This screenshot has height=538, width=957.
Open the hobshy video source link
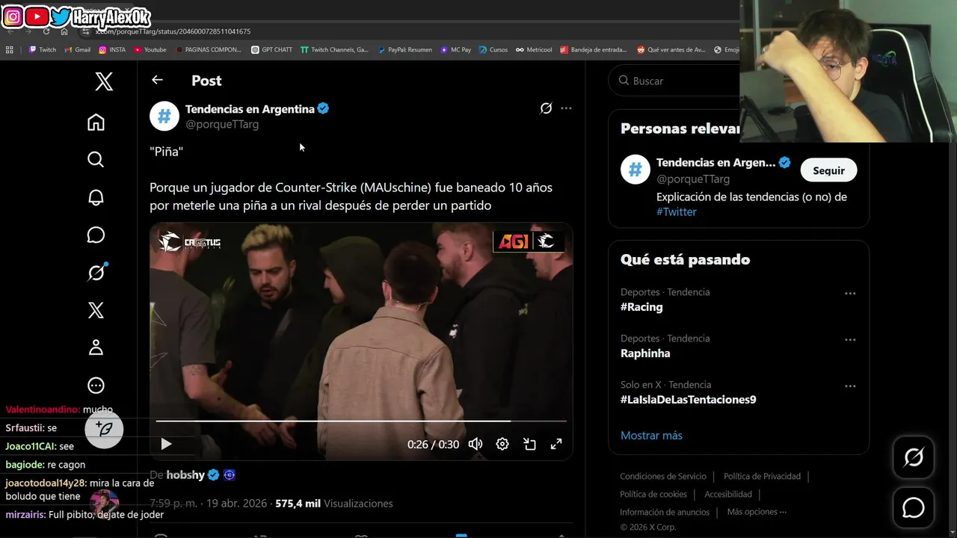tap(185, 474)
